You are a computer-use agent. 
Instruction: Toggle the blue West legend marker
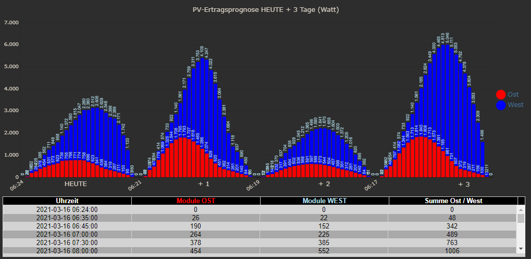pos(501,105)
